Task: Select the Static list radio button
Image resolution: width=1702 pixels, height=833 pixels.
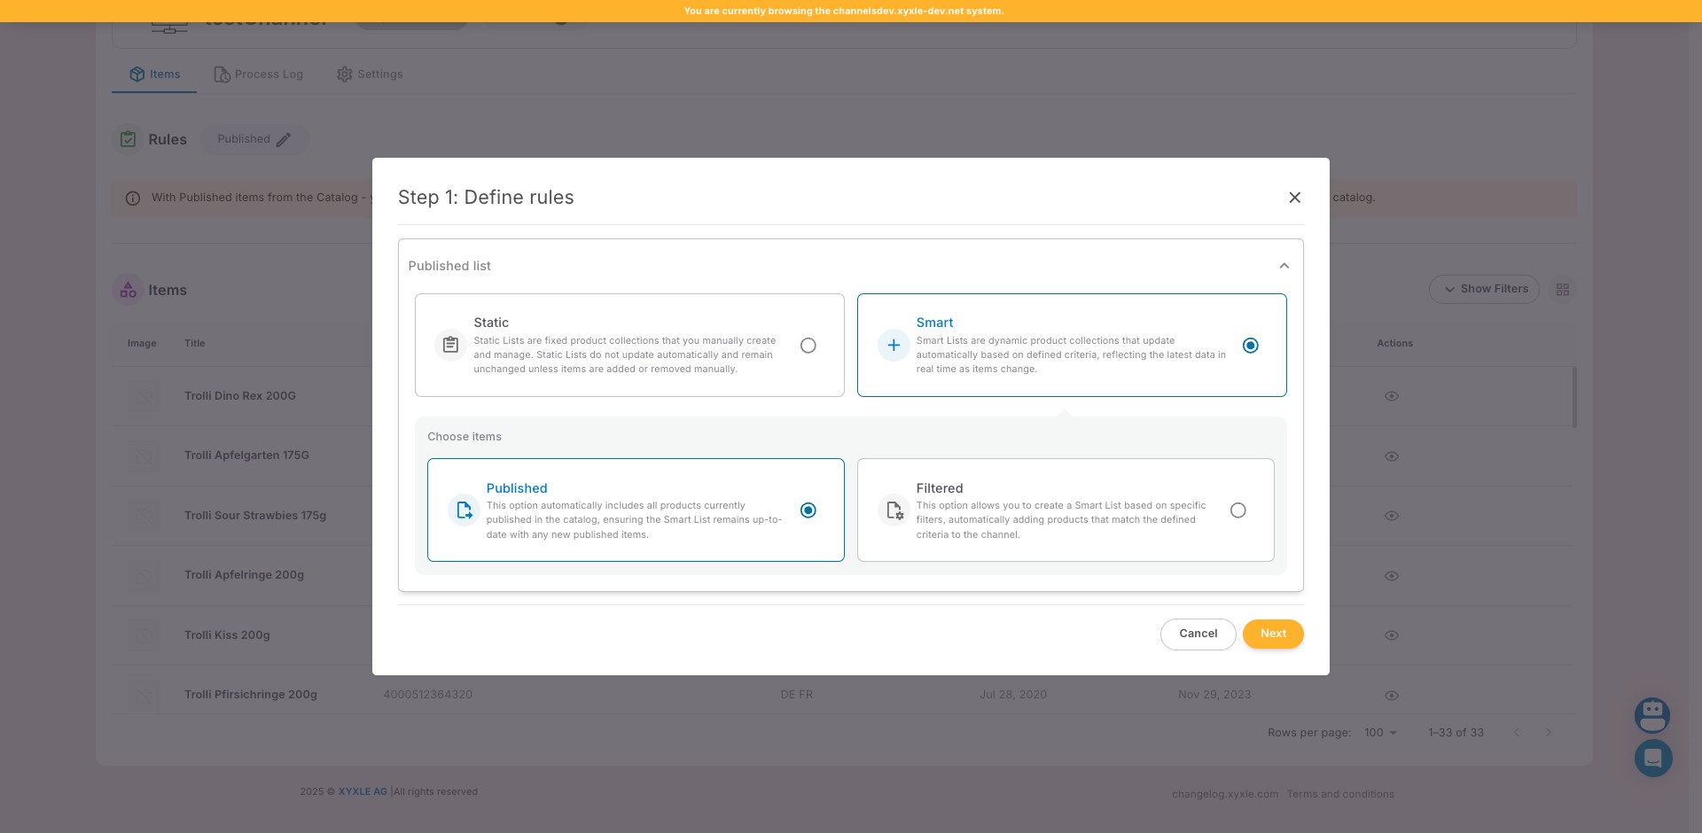Action: coord(808,346)
